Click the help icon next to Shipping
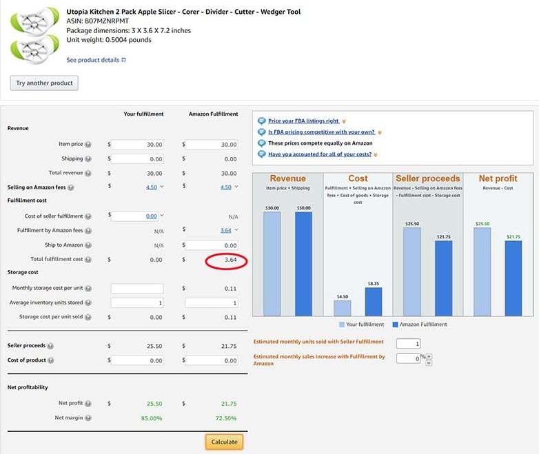Viewport: 539px width, 454px height. [x=88, y=158]
